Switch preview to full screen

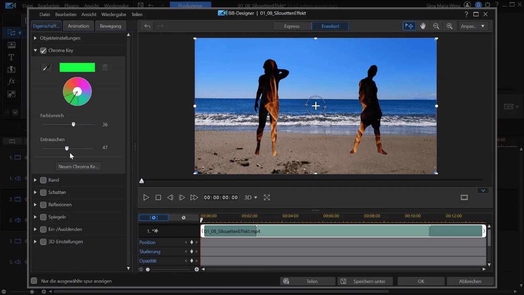pyautogui.click(x=267, y=197)
